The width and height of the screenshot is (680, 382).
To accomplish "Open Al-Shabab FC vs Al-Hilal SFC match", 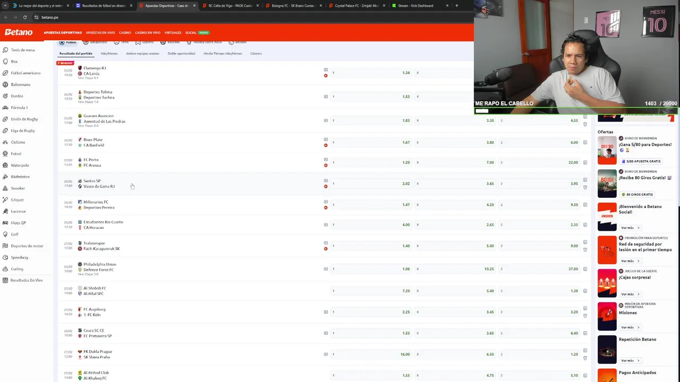I will (91, 291).
